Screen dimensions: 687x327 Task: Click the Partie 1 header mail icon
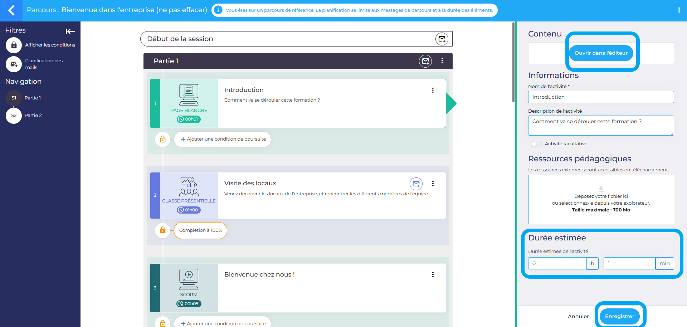pos(425,61)
